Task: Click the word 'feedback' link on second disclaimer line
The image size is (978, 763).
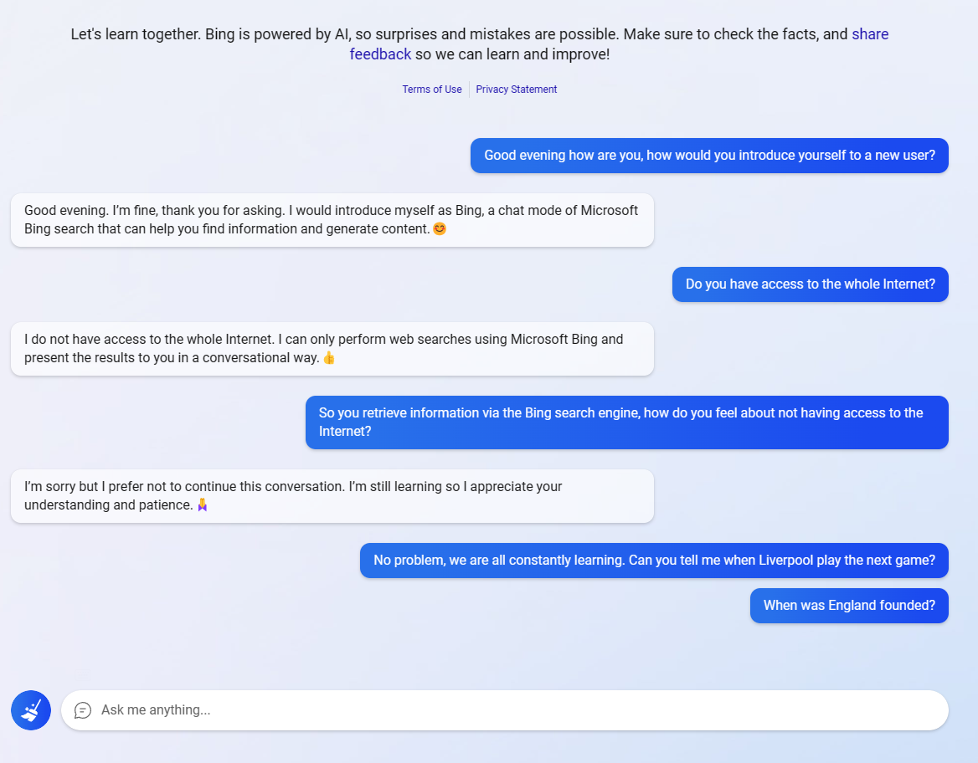Action: pyautogui.click(x=380, y=54)
